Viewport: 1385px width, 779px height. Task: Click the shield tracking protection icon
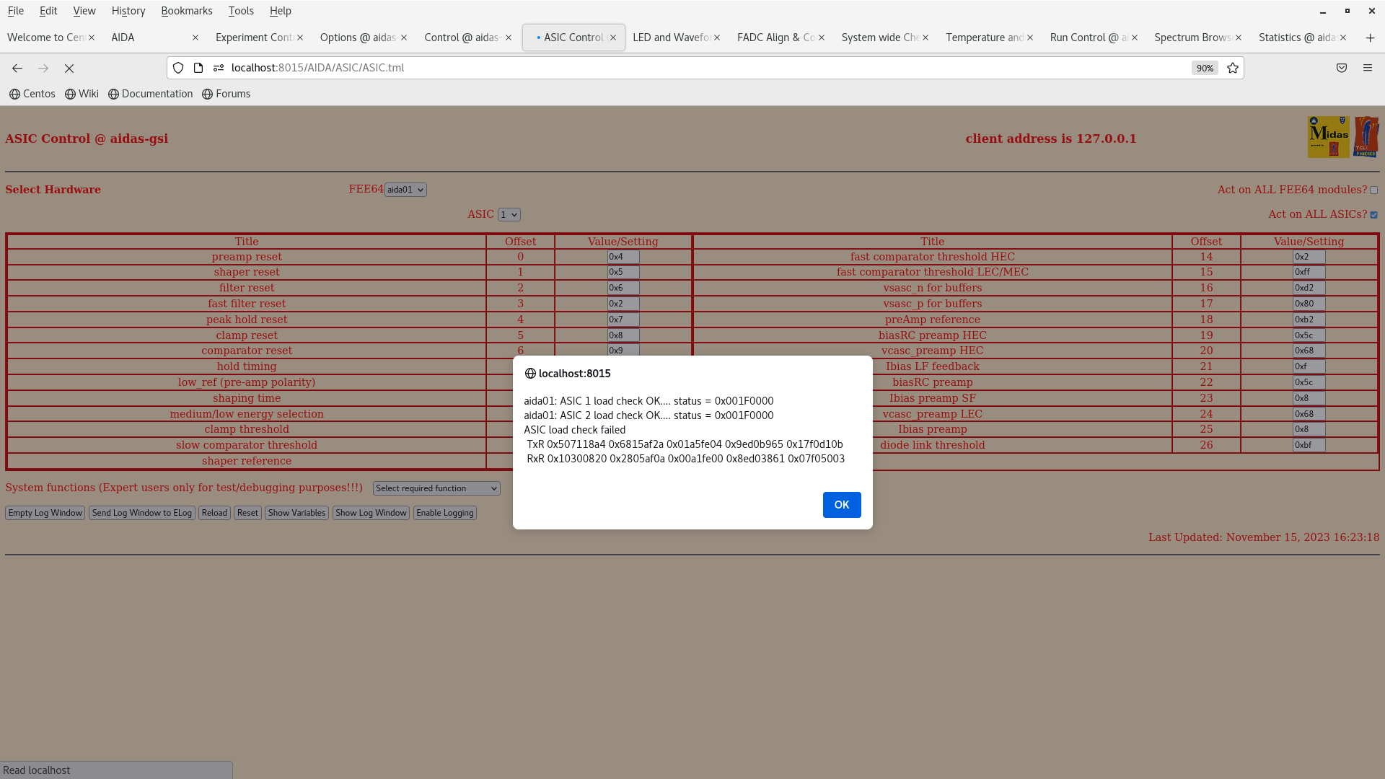178,68
